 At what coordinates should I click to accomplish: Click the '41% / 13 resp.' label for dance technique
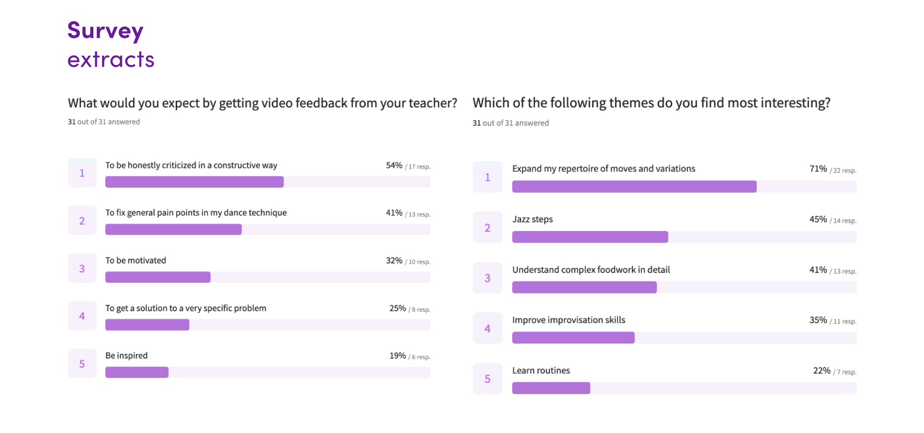tap(408, 213)
